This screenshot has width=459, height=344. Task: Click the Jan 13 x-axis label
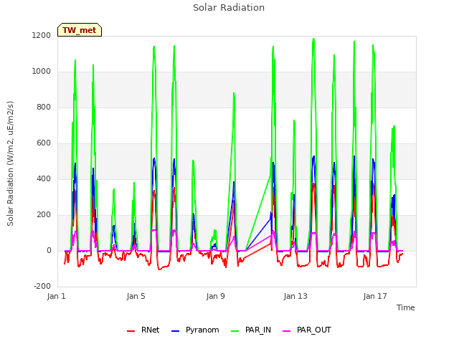pyautogui.click(x=295, y=296)
